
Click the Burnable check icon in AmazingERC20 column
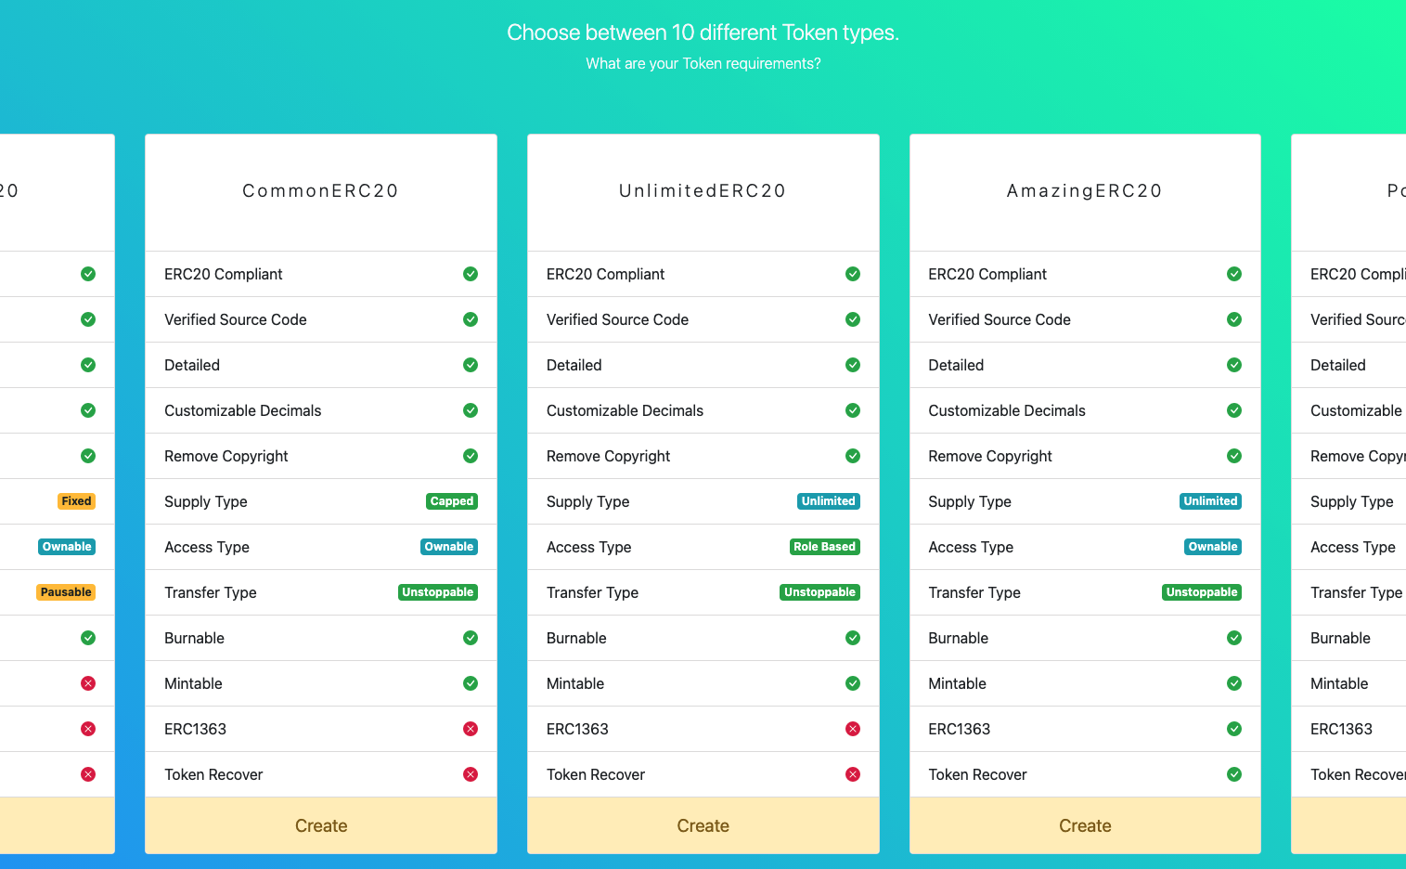coord(1234,638)
